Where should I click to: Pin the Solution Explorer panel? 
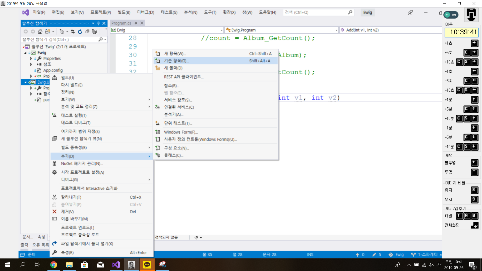98,23
